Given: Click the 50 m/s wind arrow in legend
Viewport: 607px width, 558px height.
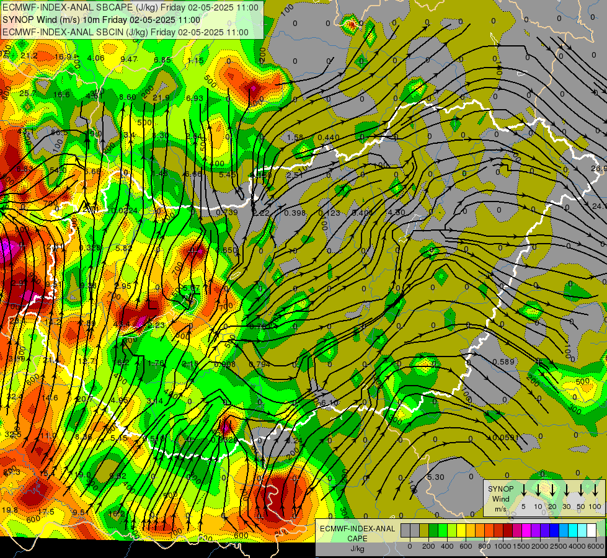Looking at the screenshot, I should [581, 490].
